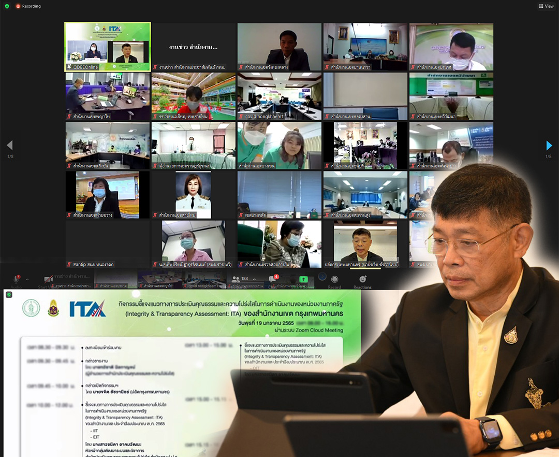Click the covid nongkhaem1 video tile
This screenshot has height=457, width=559.
point(279,96)
